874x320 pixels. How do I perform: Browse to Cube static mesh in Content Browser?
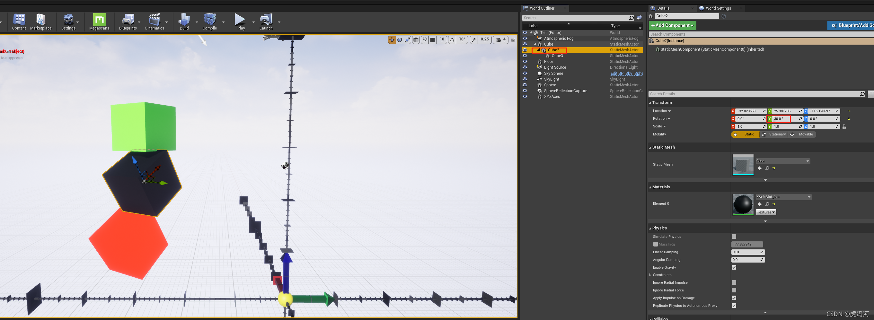[x=767, y=169]
